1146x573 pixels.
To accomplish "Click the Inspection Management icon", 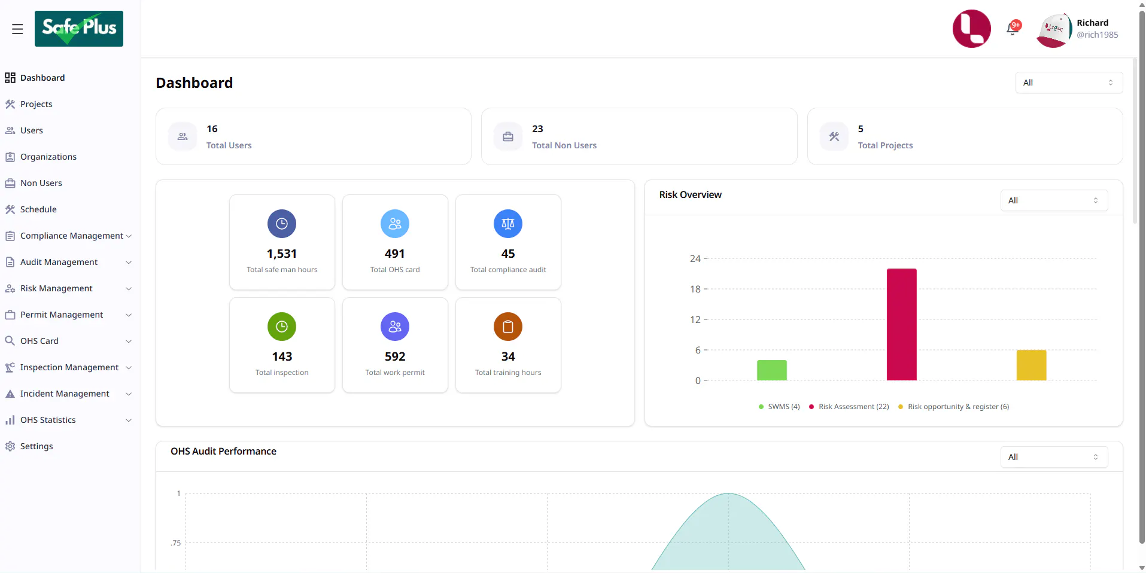I will 10,367.
